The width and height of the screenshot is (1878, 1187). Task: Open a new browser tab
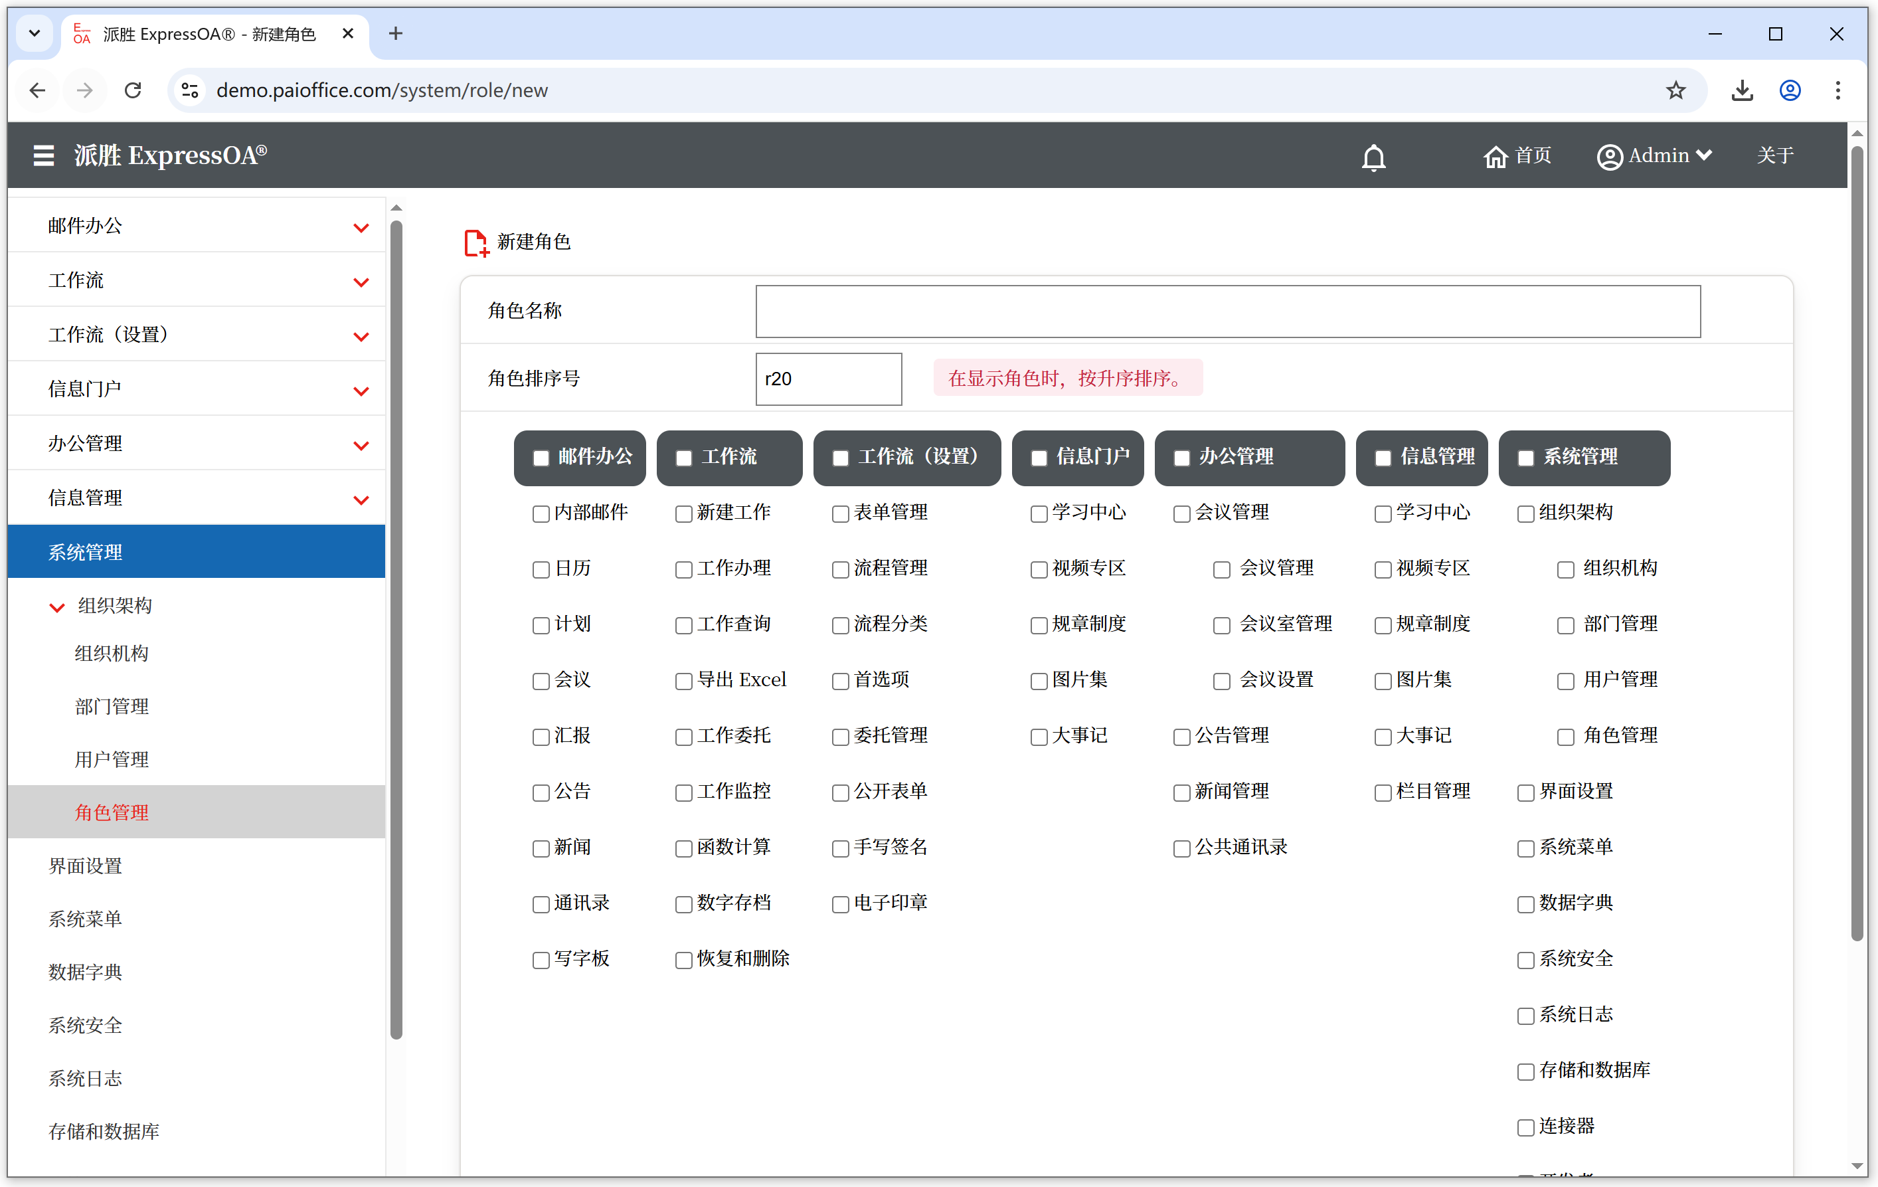coord(395,33)
